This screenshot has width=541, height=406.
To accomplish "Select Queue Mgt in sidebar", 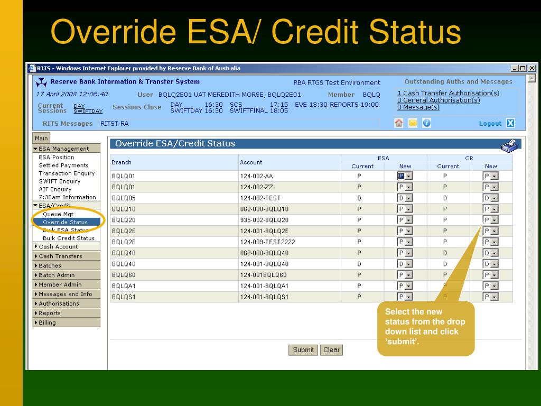I will [58, 214].
